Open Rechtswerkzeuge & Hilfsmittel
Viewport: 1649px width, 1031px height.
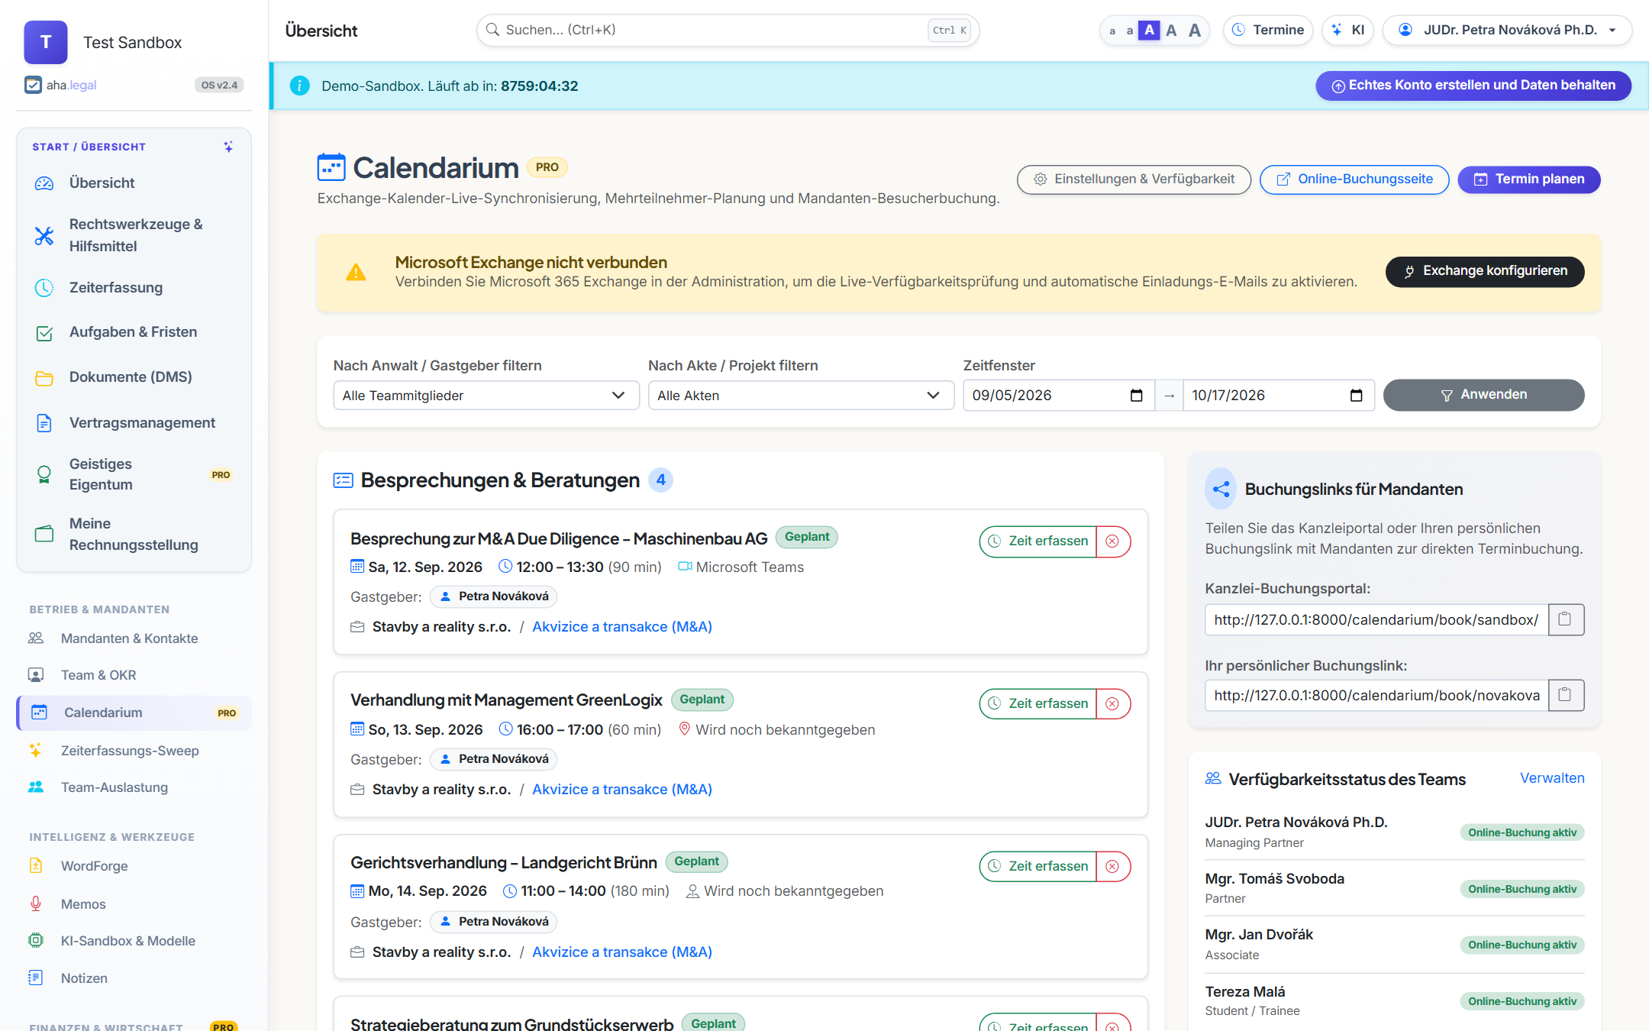pyautogui.click(x=134, y=235)
